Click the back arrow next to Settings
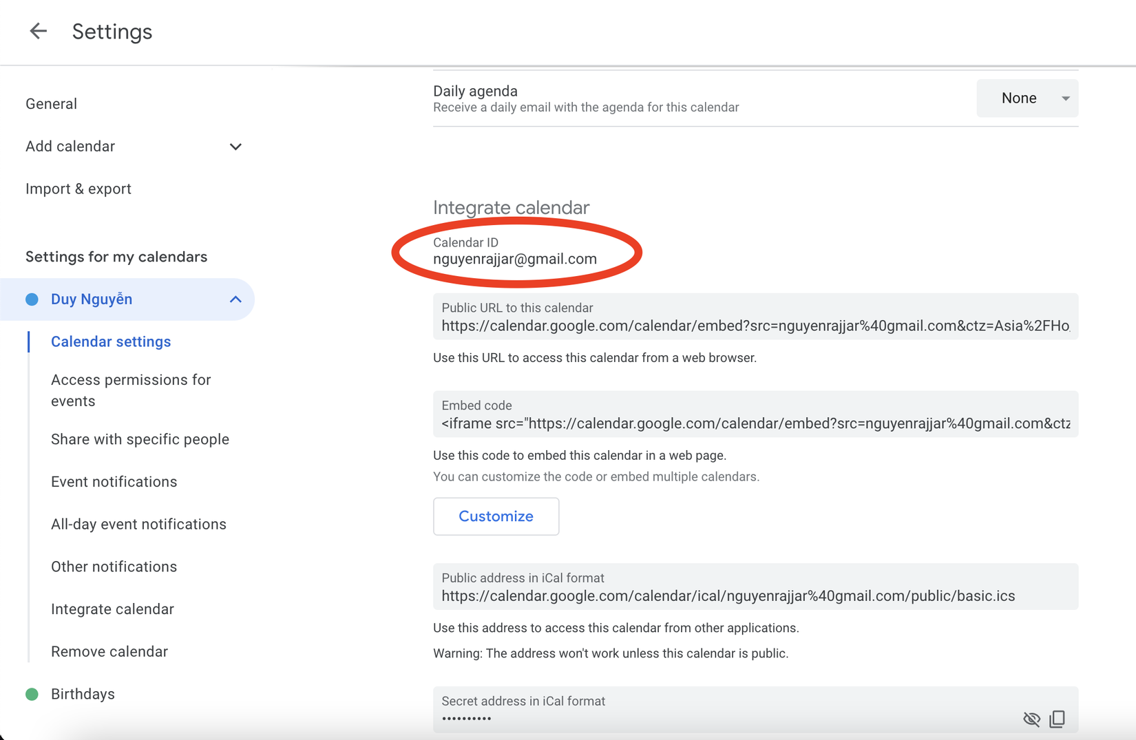Screen dimensions: 1136x740 39,31
